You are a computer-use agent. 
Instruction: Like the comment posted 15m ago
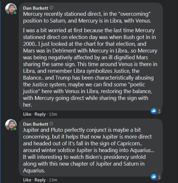pyautogui.click(x=27, y=114)
